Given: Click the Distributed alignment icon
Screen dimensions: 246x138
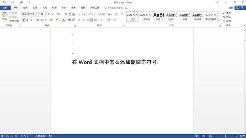Looking at the screenshot, I should point(95,20).
